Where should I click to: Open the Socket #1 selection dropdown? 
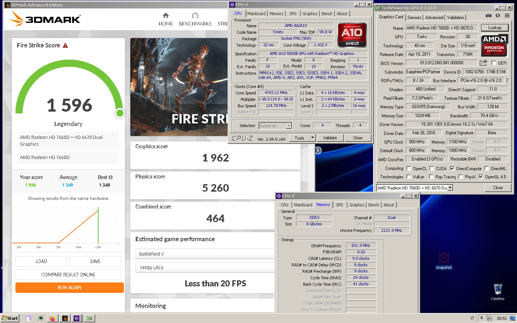pyautogui.click(x=289, y=126)
